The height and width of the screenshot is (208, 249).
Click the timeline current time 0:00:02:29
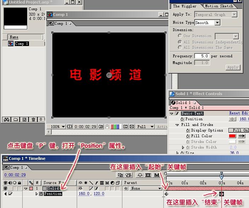(15, 175)
